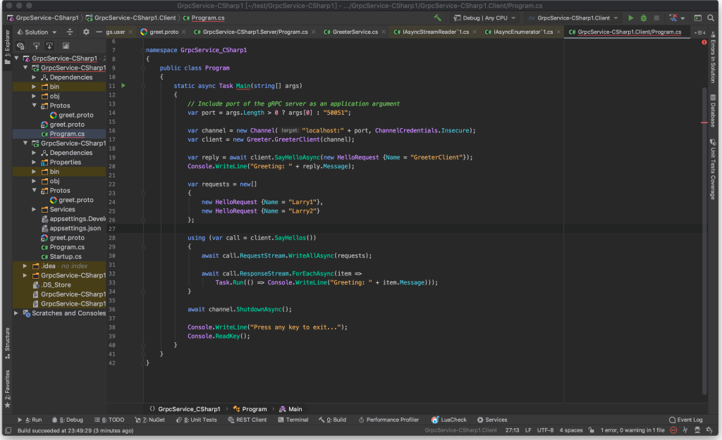Click the toolbar icon marked with a red X
The width and height of the screenshot is (722, 440).
(673, 18)
